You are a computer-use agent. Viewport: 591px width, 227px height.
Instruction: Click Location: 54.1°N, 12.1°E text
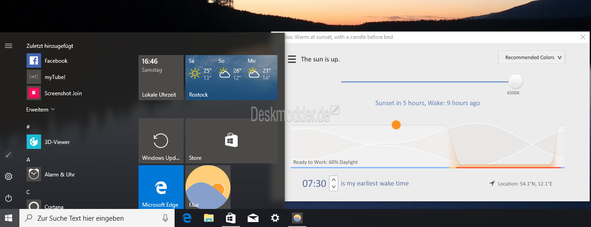[525, 184]
